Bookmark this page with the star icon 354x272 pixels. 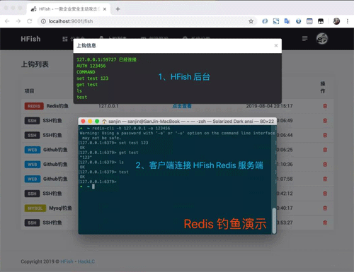(x=251, y=21)
